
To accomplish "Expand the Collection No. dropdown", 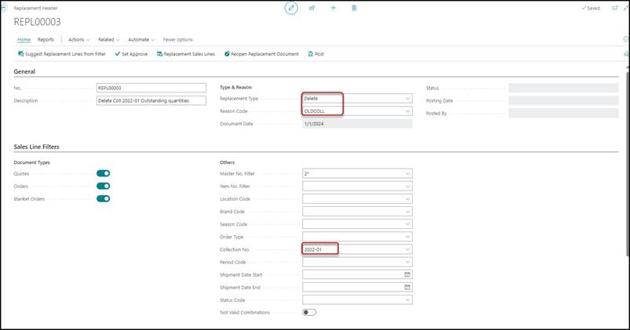I will (407, 249).
